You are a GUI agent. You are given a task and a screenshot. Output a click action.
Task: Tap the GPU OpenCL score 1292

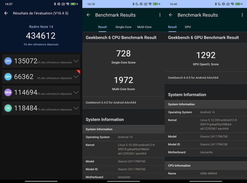(x=206, y=55)
